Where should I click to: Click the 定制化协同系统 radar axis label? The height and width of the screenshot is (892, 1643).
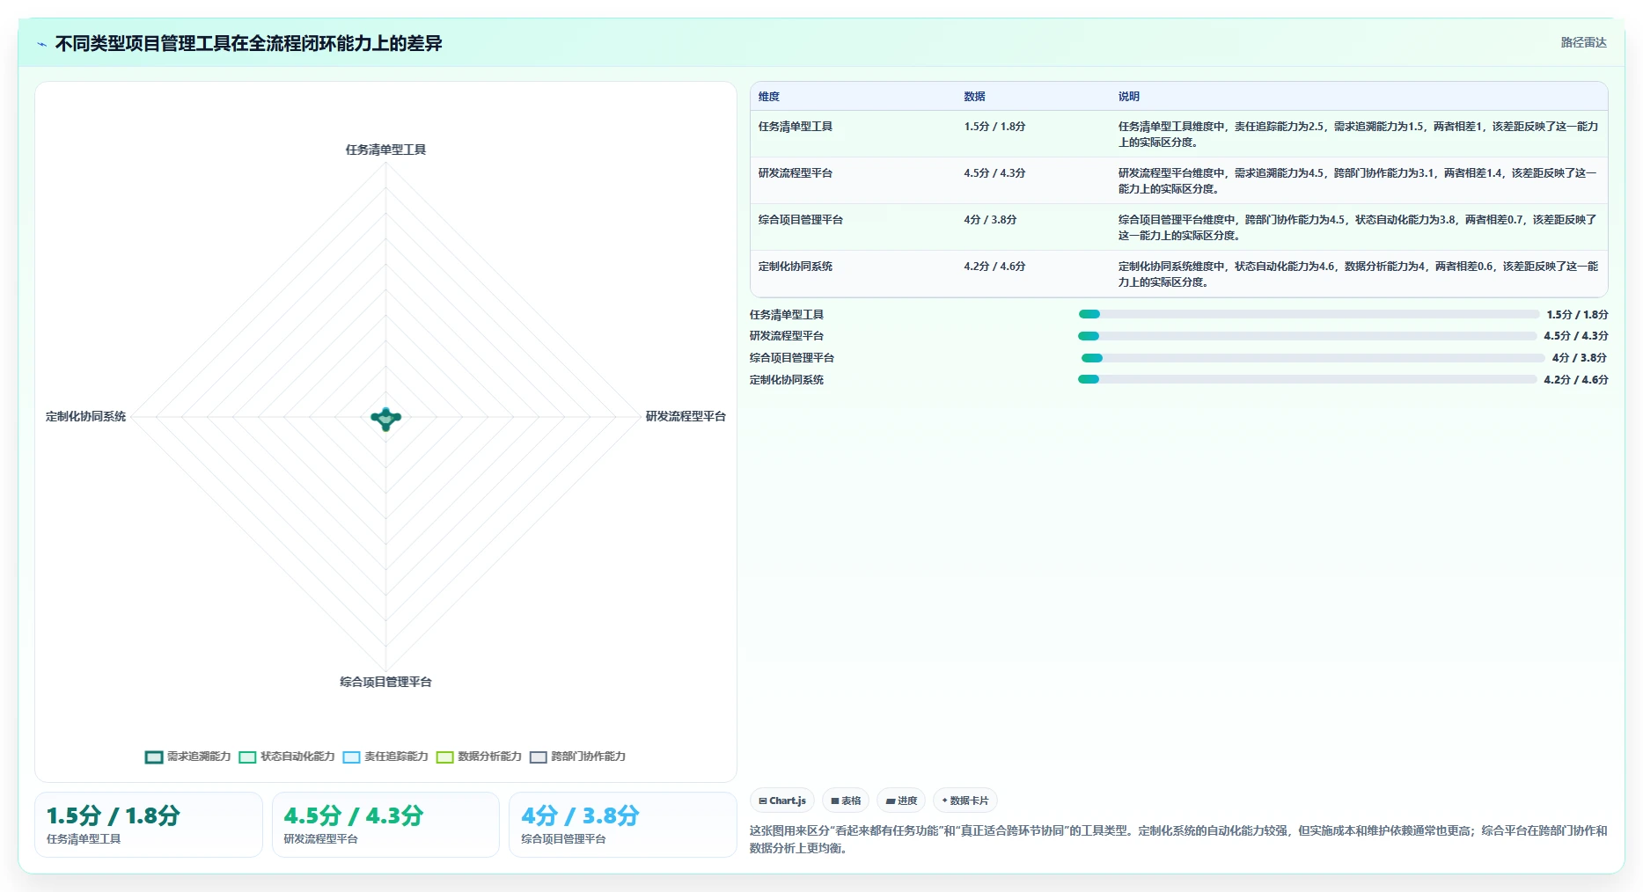click(x=85, y=416)
